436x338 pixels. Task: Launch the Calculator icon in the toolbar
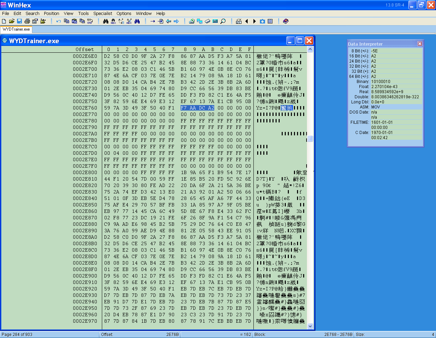215,21
